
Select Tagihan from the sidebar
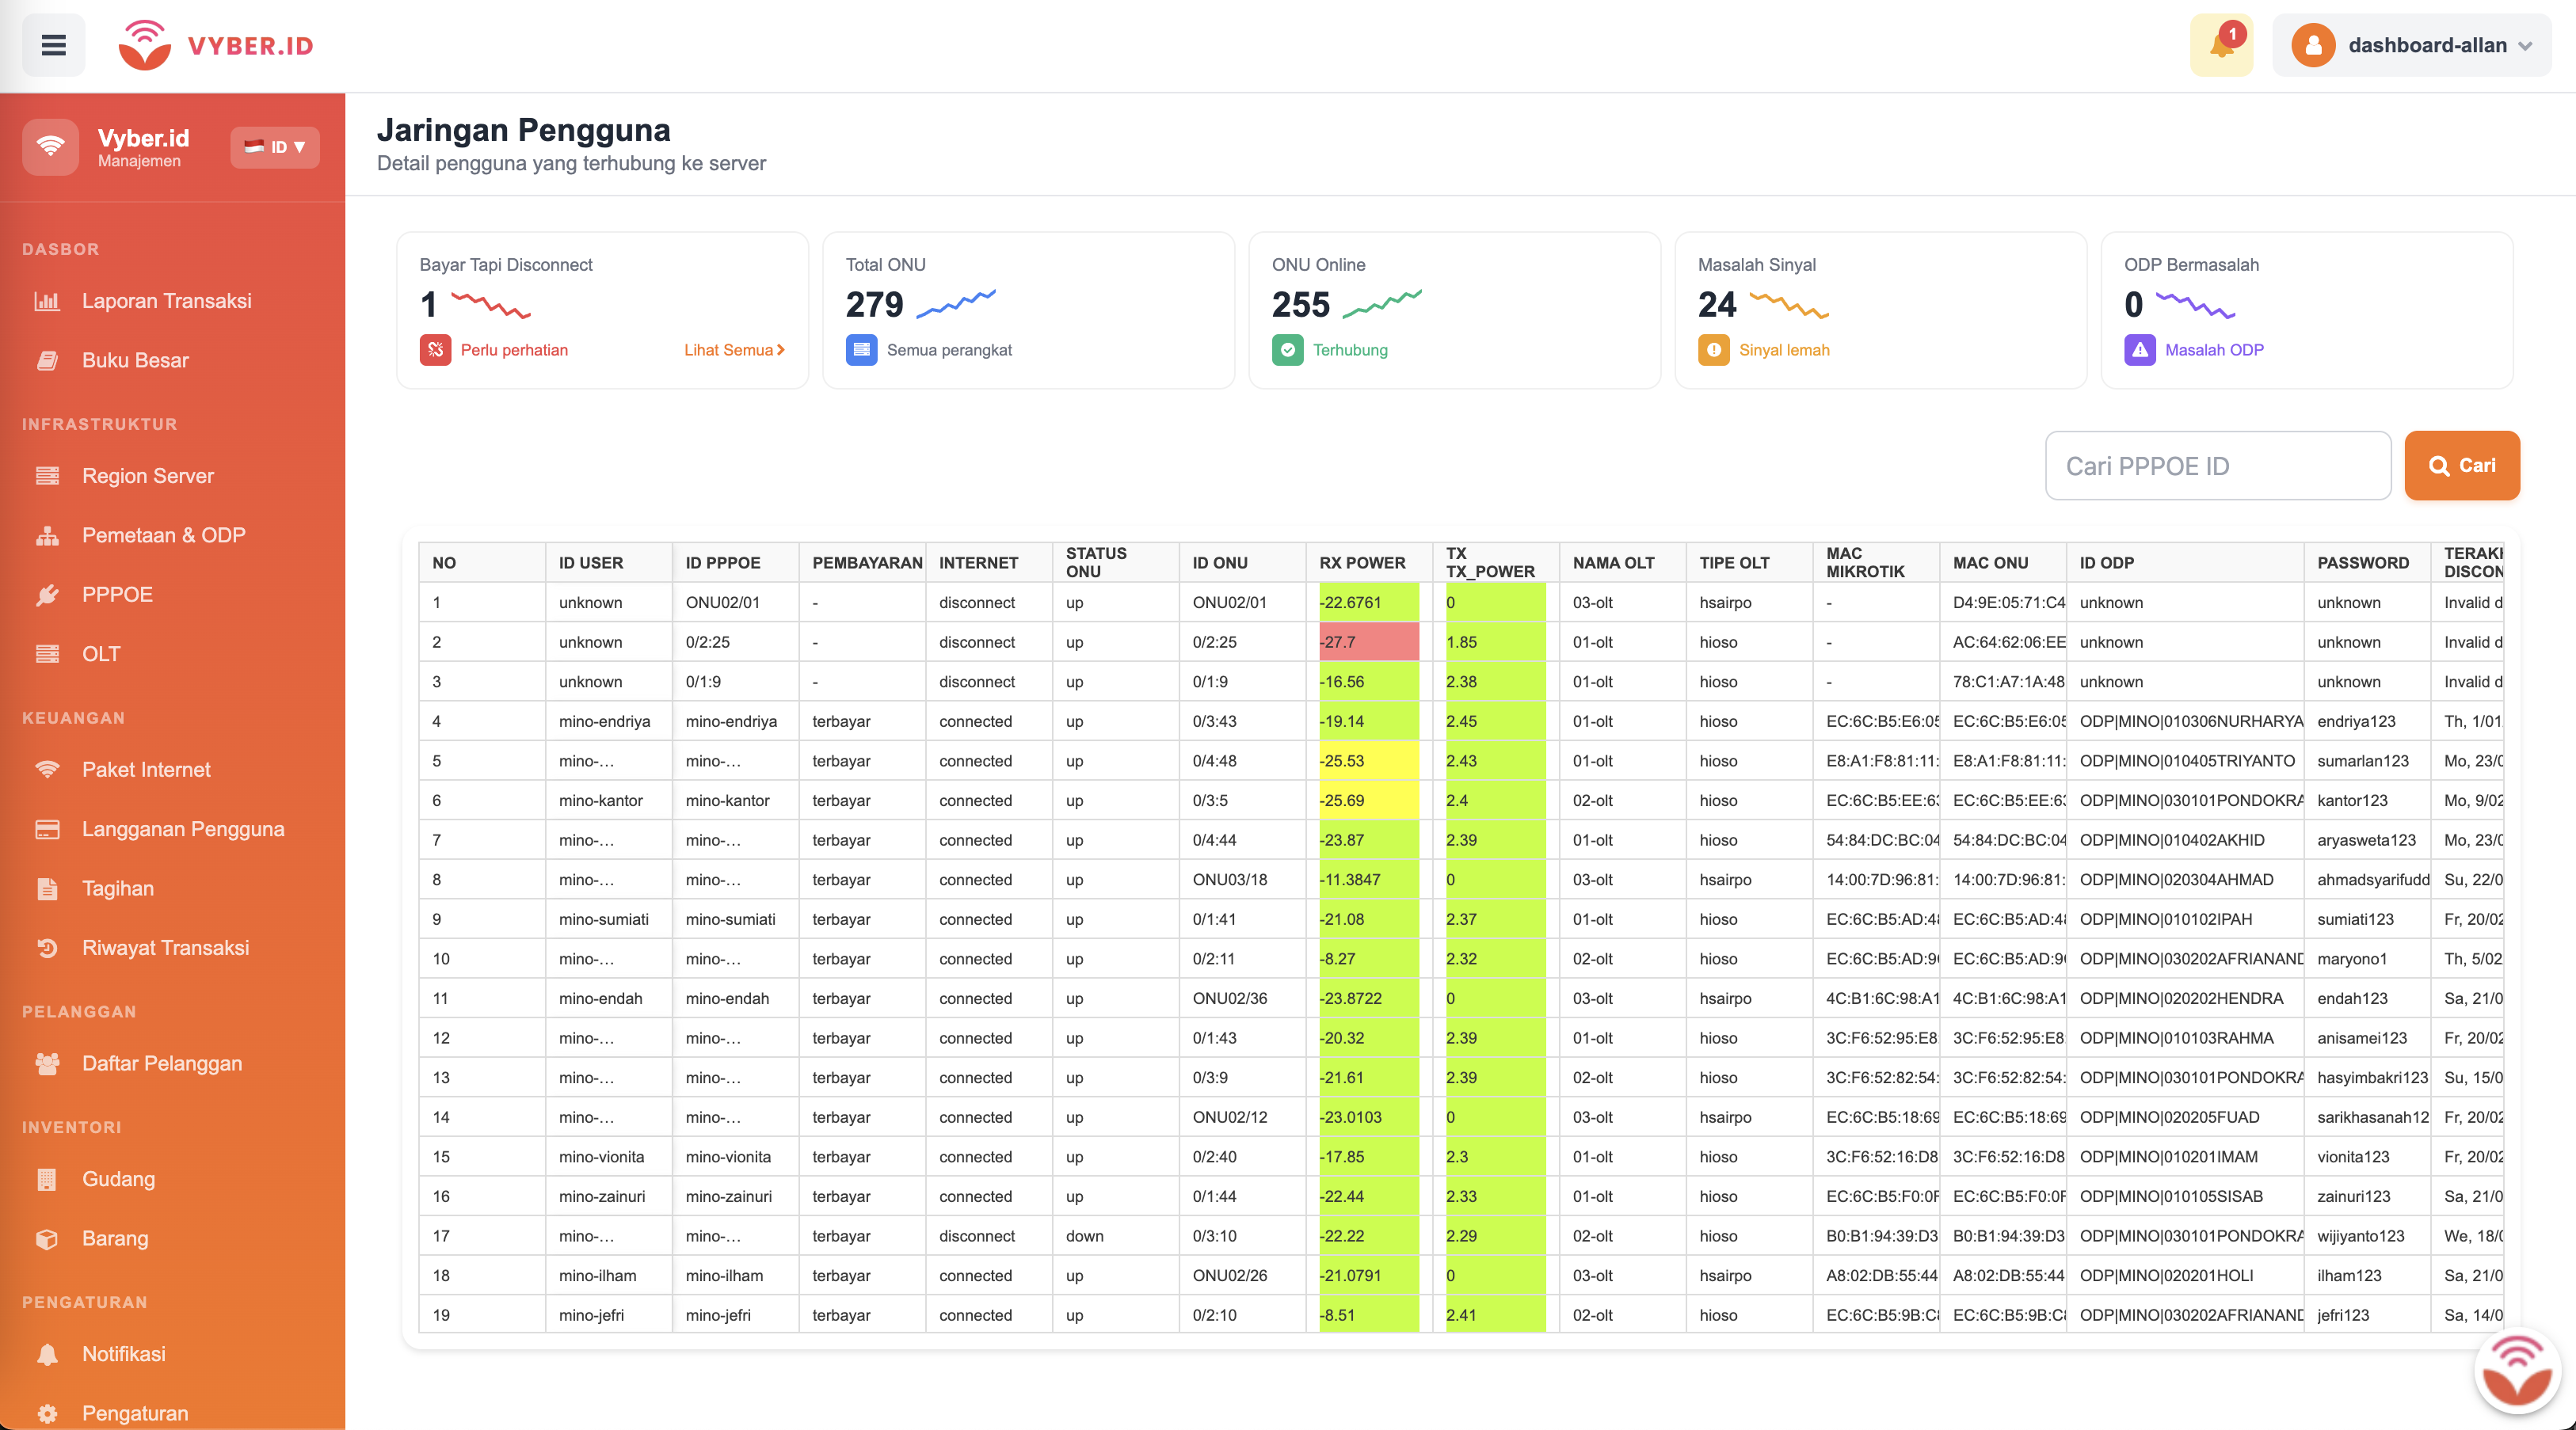click(117, 888)
